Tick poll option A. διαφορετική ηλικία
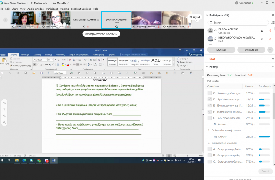This screenshot has width=275, height=180. pyautogui.click(x=210, y=149)
